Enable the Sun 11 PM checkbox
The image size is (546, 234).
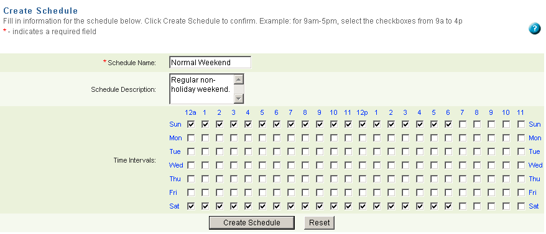pyautogui.click(x=521, y=124)
